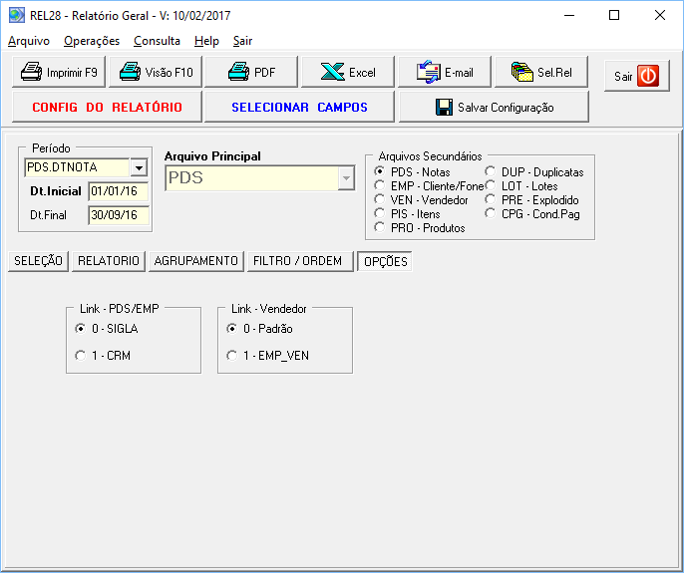Switch to the AGRUPAMENTO tab
The width and height of the screenshot is (684, 573).
195,261
